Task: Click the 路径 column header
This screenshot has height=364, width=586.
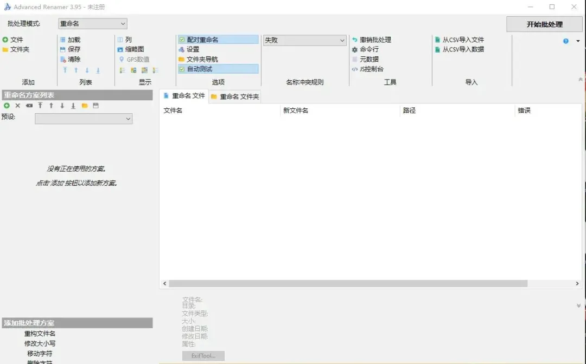Action: (x=457, y=110)
